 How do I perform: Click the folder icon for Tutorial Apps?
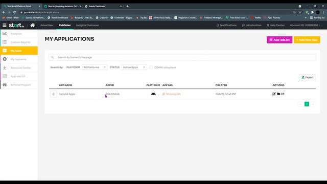pyautogui.click(x=278, y=94)
